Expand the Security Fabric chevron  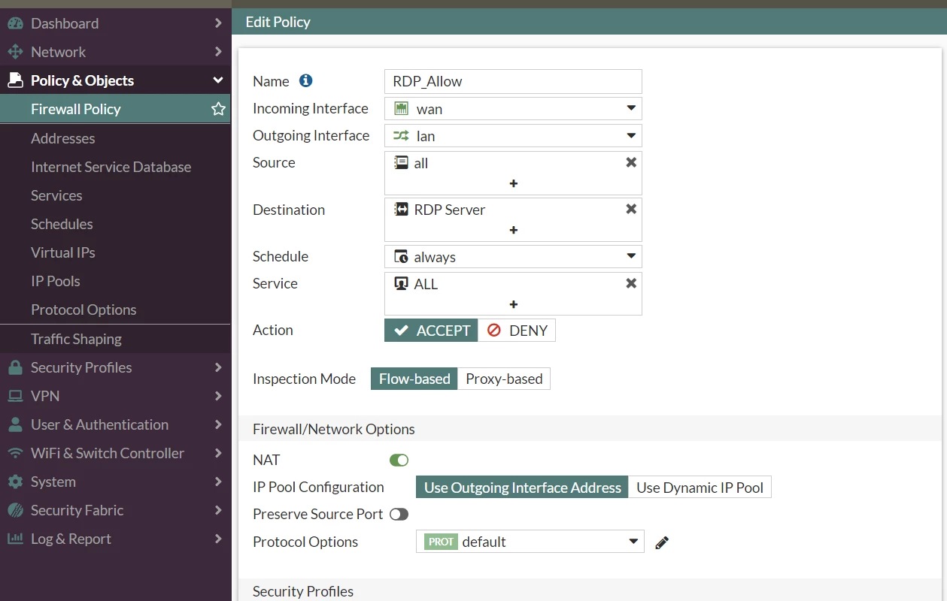218,510
